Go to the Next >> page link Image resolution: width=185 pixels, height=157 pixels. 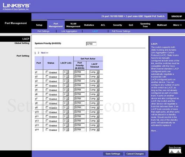click(44, 53)
